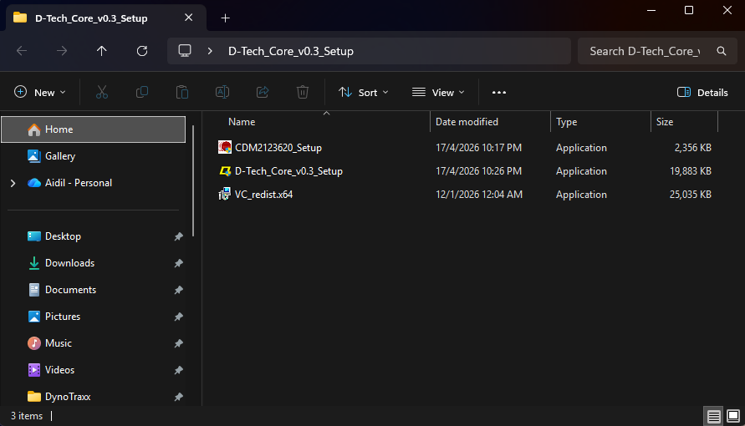Sort files by the Name column
Screen dimensions: 745x426
tap(242, 122)
